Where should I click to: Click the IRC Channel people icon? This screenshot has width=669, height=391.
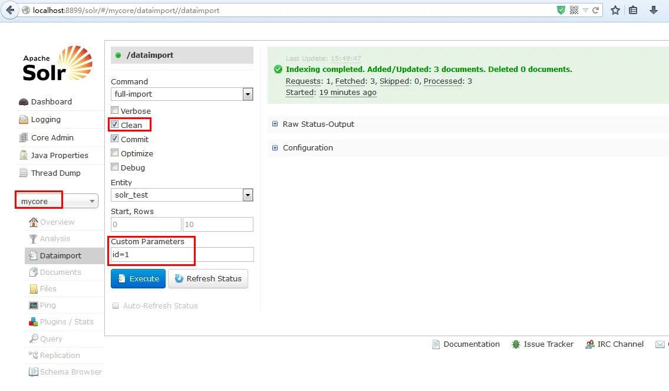click(x=589, y=344)
